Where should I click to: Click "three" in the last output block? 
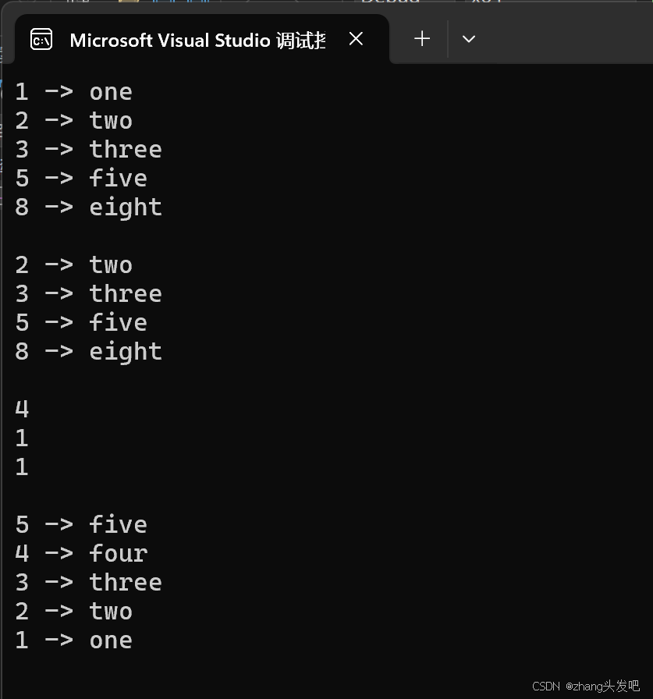[x=126, y=583]
